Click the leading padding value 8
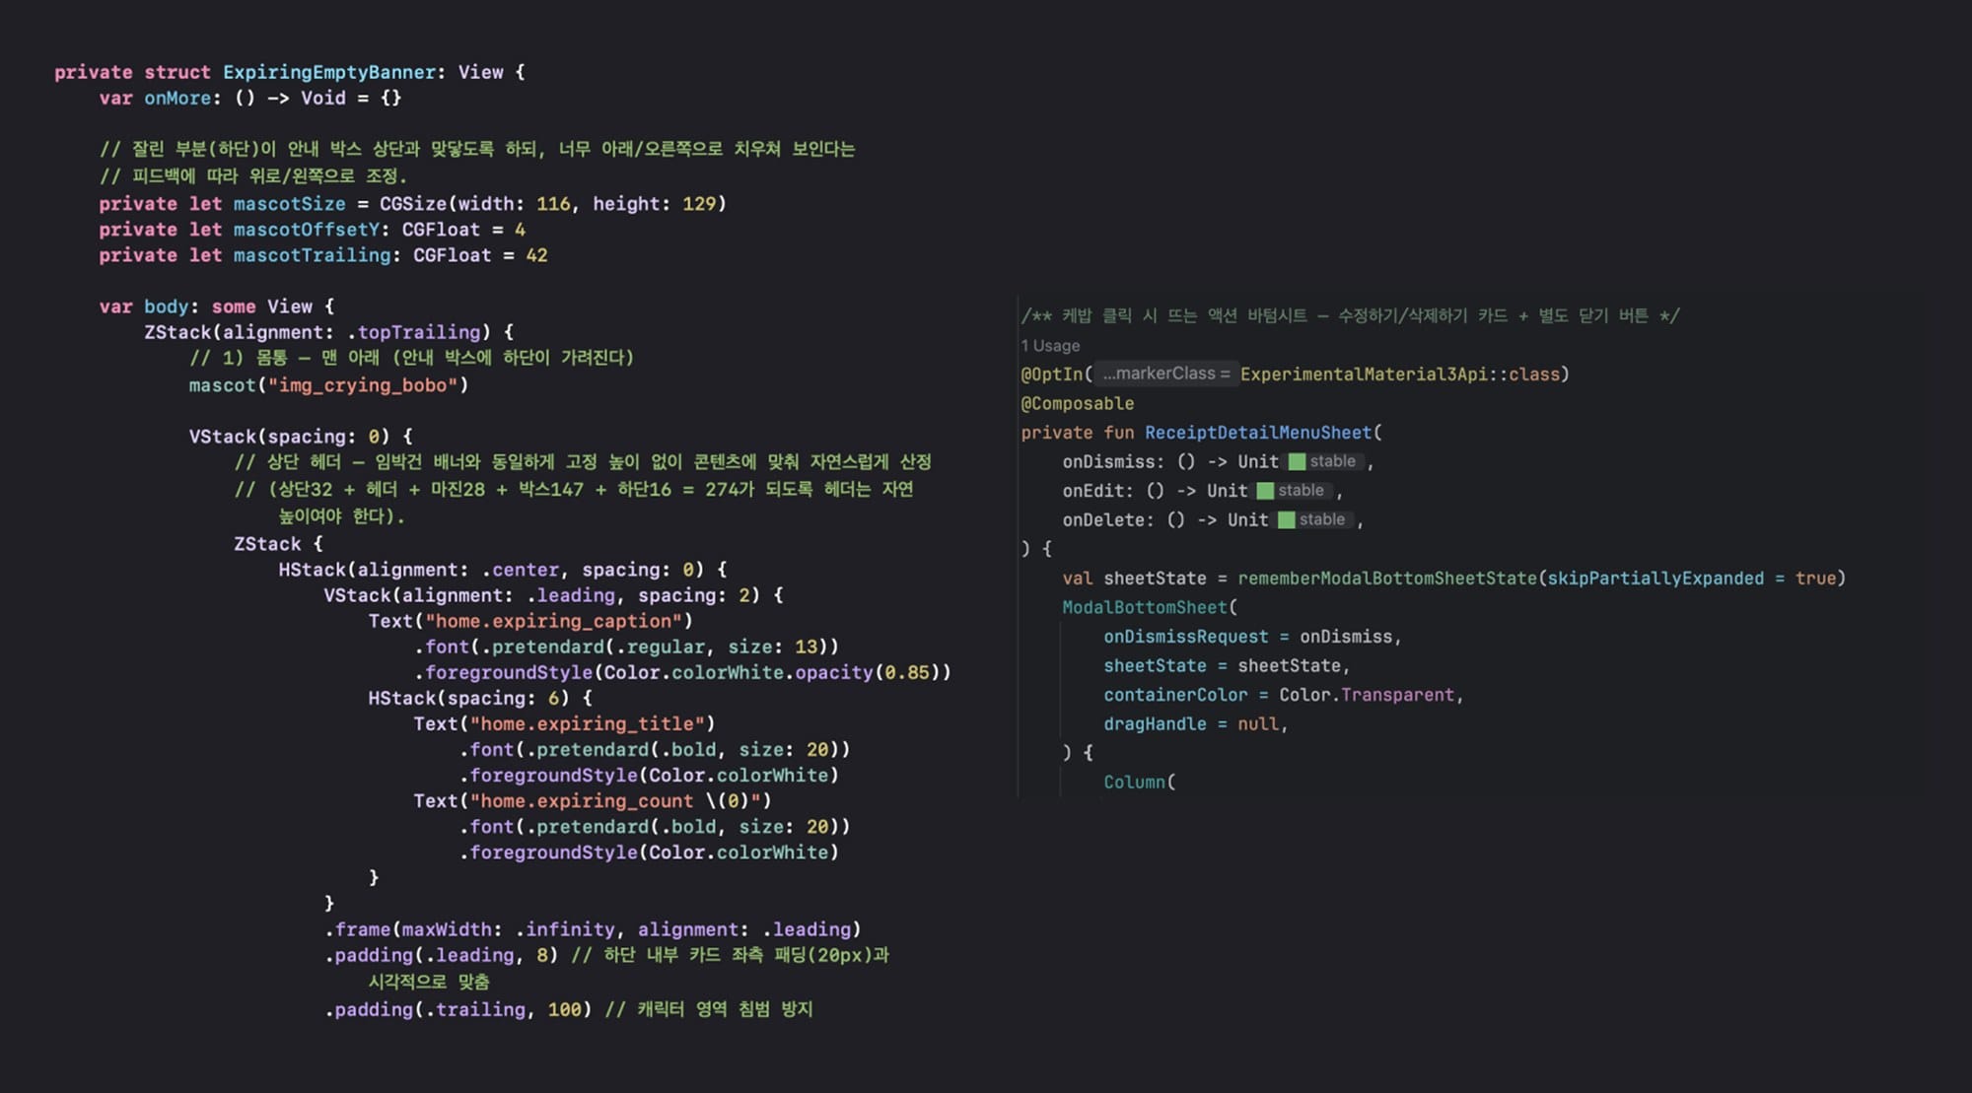 pyautogui.click(x=542, y=955)
